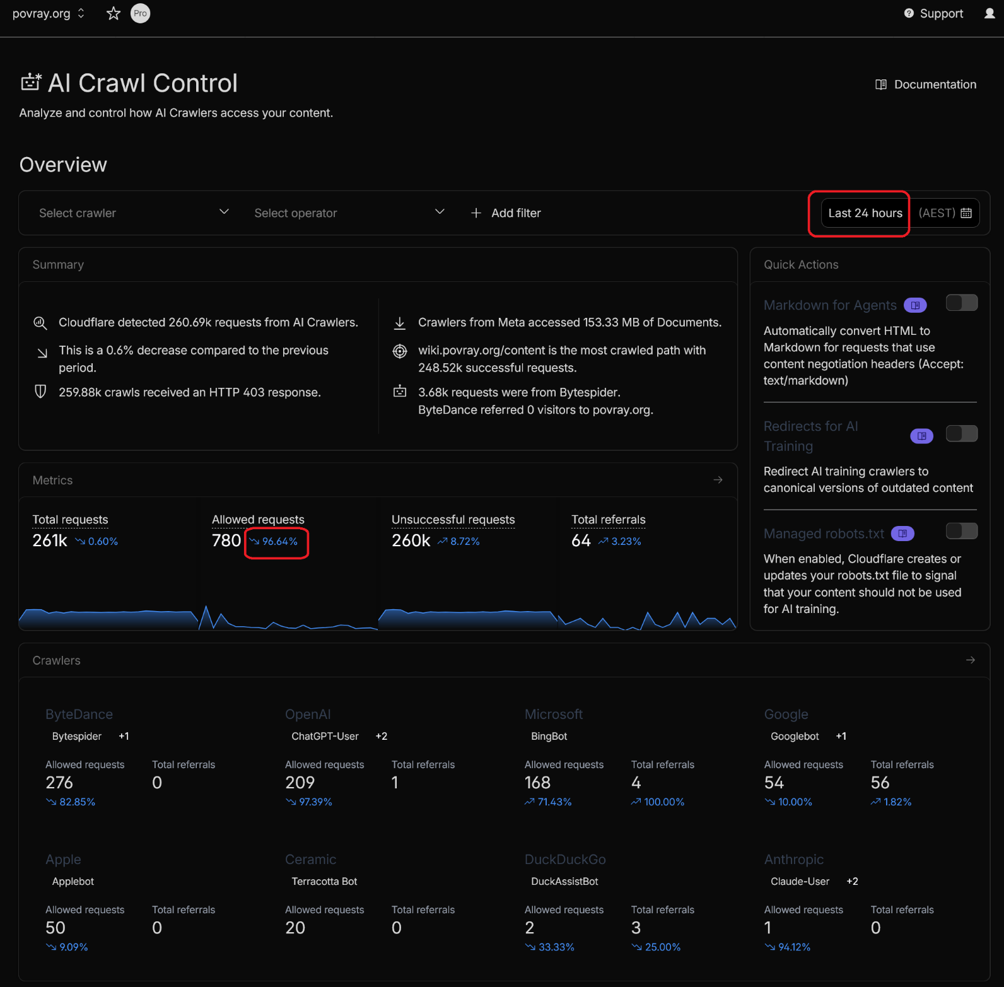Open the Select operator dropdown
The height and width of the screenshot is (987, 1004).
349,213
